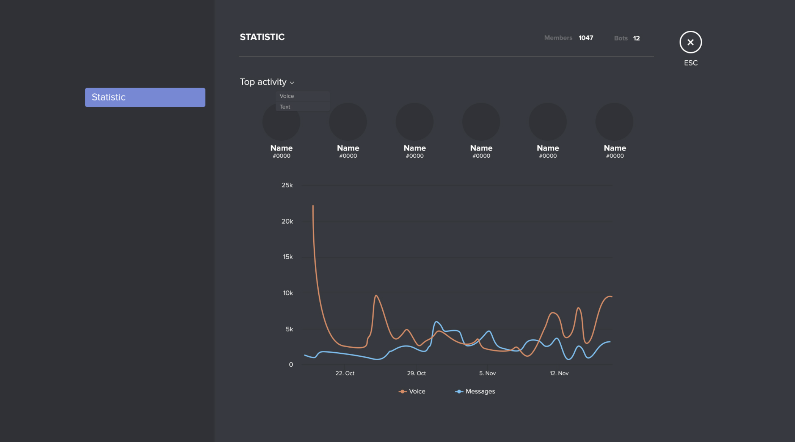Screen dimensions: 795x442
Task: Click the orange Voice legend marker
Action: 402,392
